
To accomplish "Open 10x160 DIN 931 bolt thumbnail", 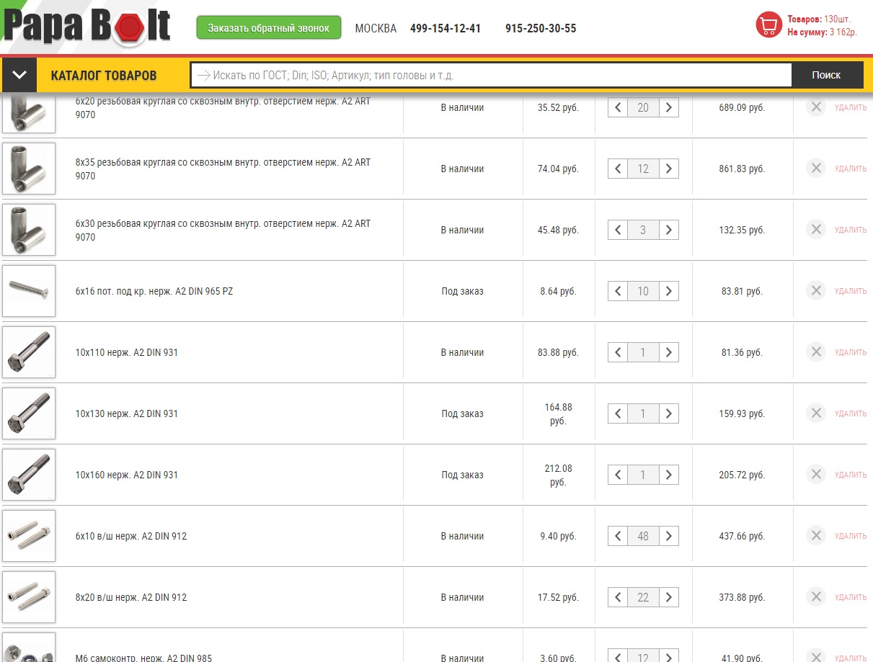I will coord(29,475).
